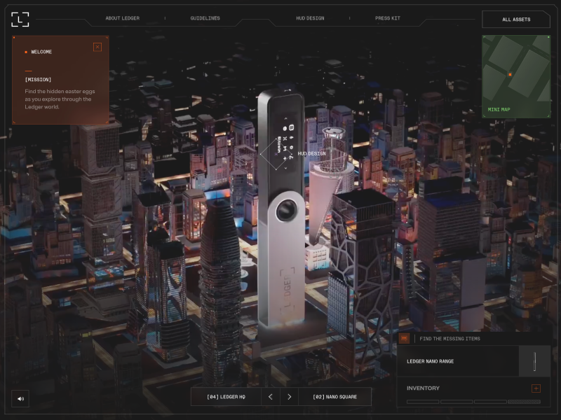This screenshot has width=561, height=420.
Task: Jump to [02] Nano Square location
Action: coord(335,397)
